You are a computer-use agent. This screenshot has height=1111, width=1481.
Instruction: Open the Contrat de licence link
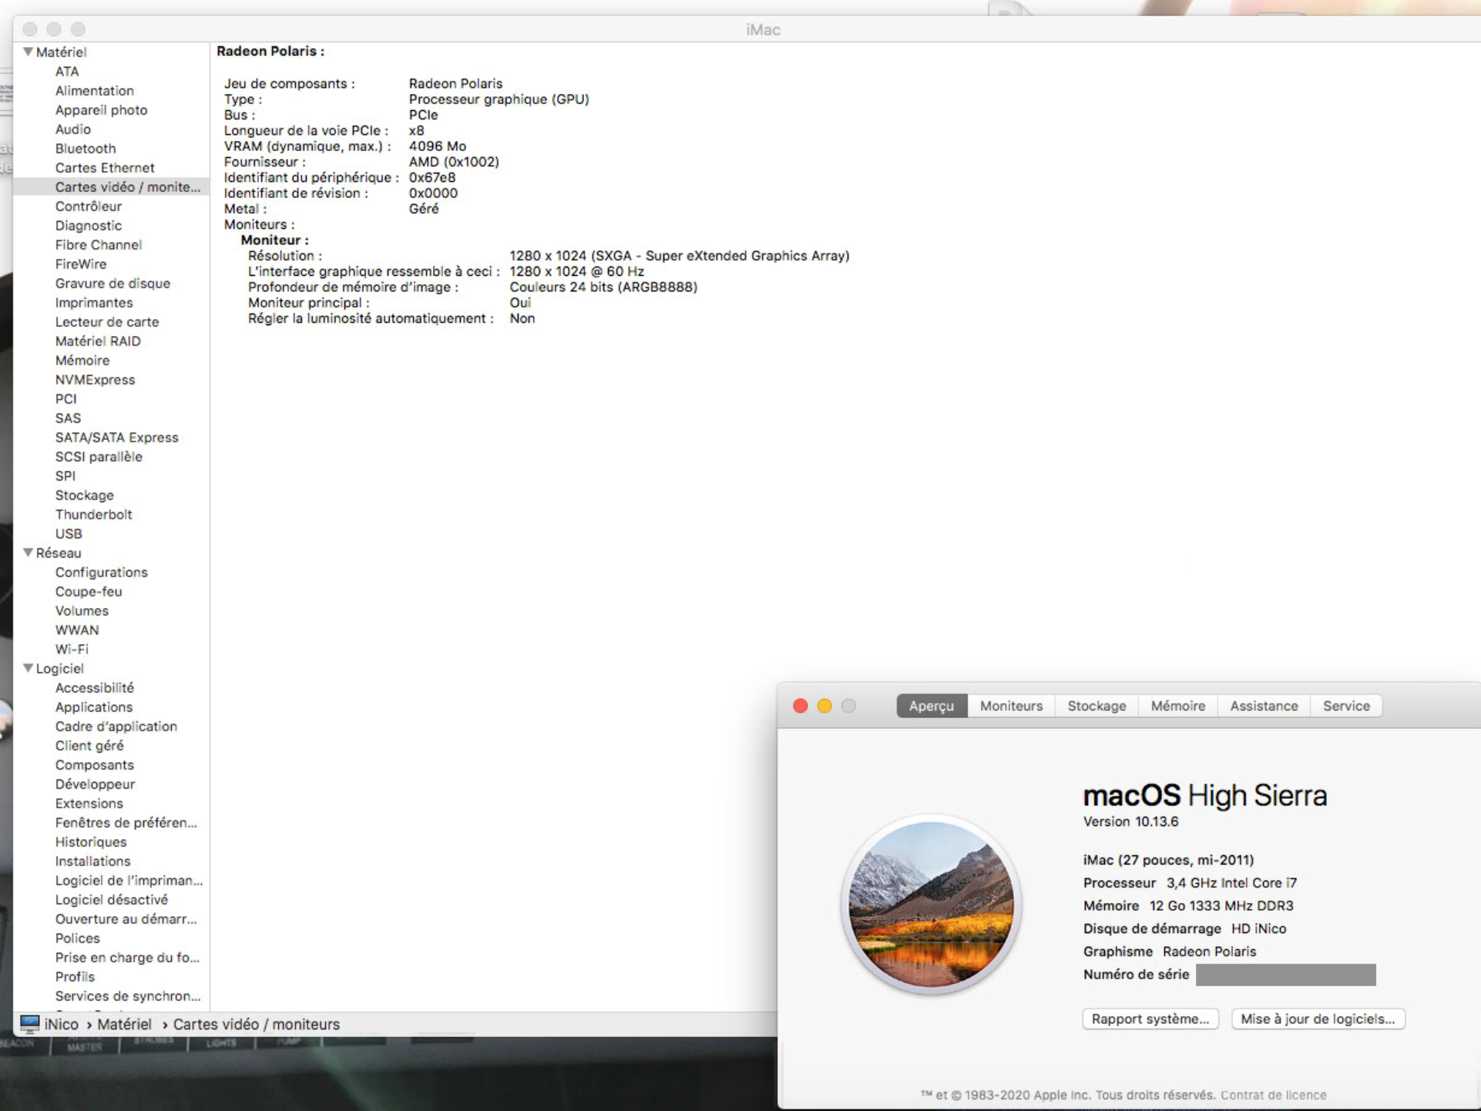1273,1095
